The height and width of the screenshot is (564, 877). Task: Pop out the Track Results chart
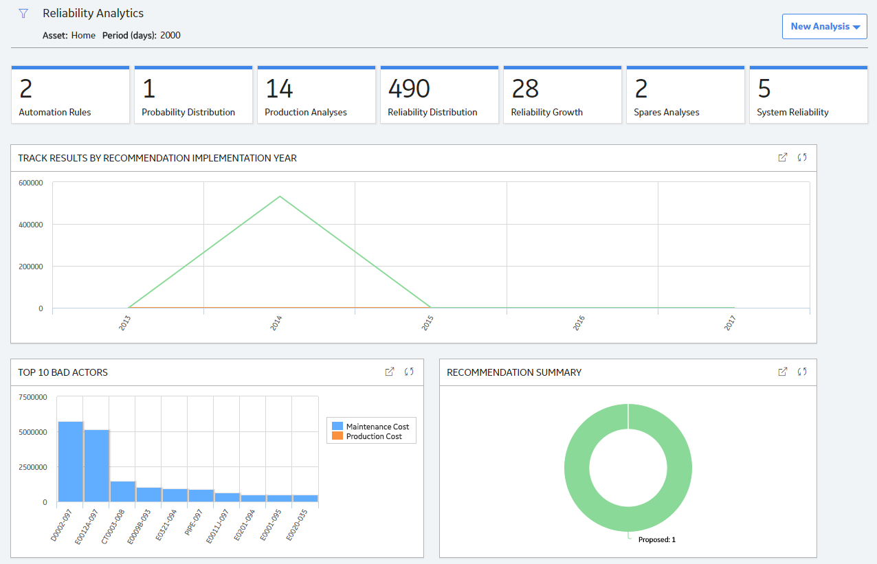coord(782,157)
